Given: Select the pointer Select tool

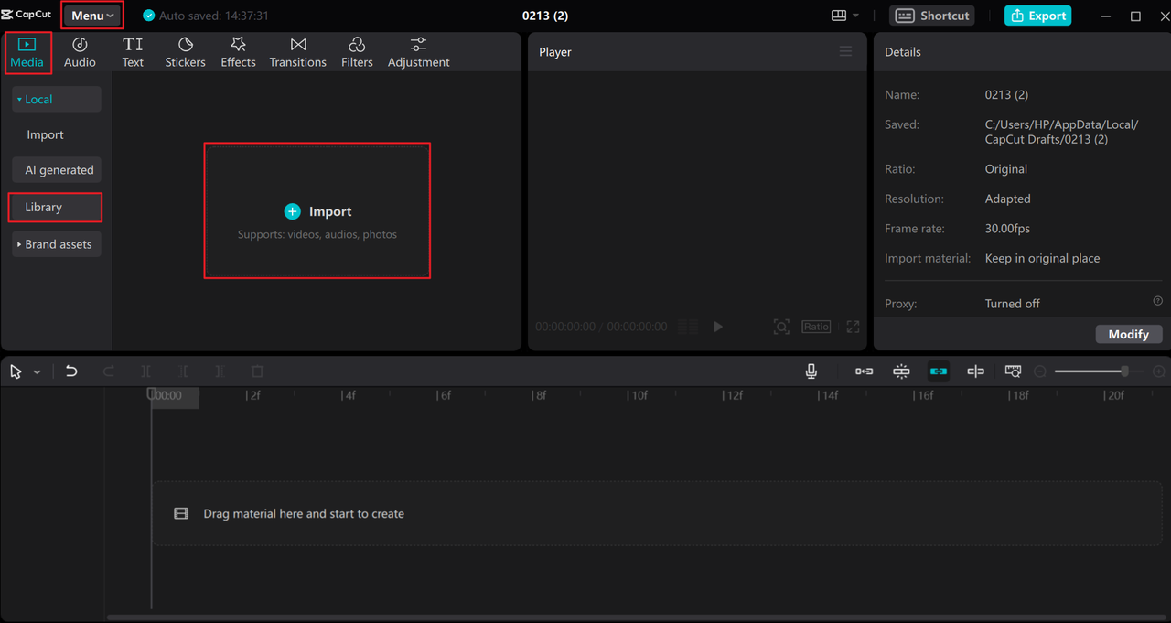Looking at the screenshot, I should [16, 371].
